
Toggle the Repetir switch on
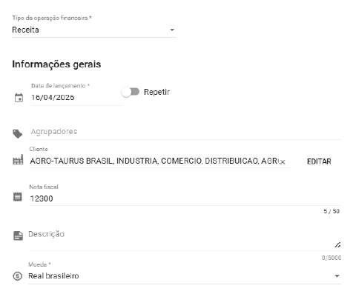point(131,92)
